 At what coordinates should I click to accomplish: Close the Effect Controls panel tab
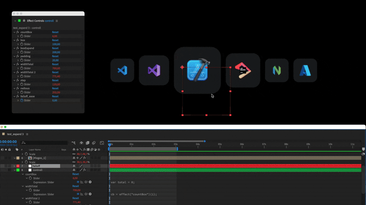point(15,21)
